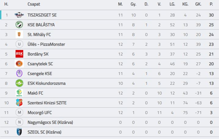Select the 'Csapat' column header

pyautogui.click(x=34, y=4)
